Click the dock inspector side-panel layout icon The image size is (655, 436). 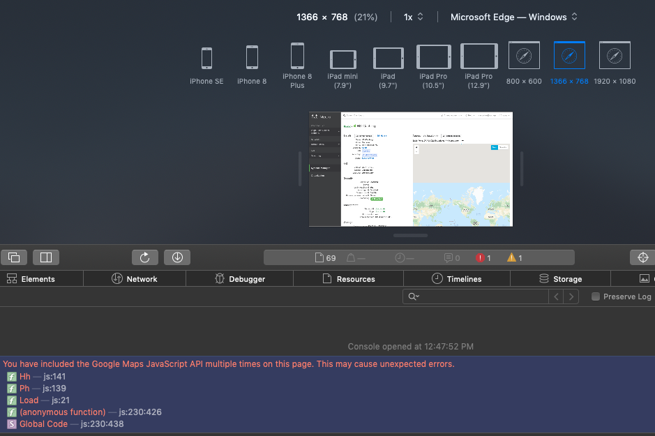pos(46,257)
